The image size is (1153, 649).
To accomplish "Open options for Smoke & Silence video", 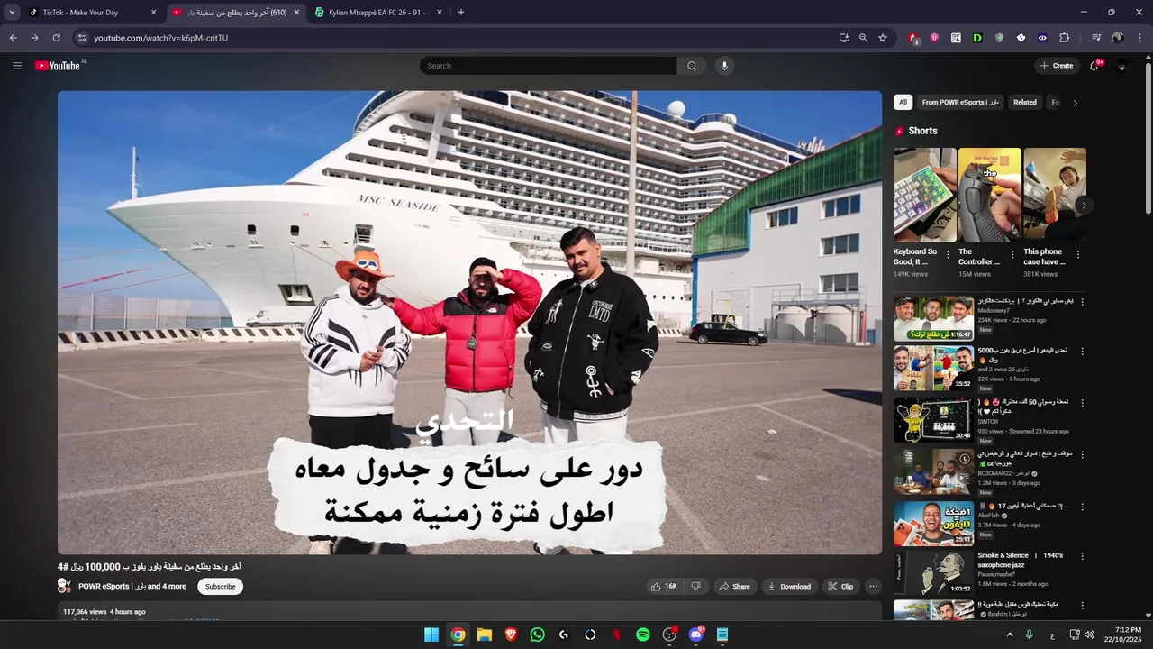I will pos(1083,557).
